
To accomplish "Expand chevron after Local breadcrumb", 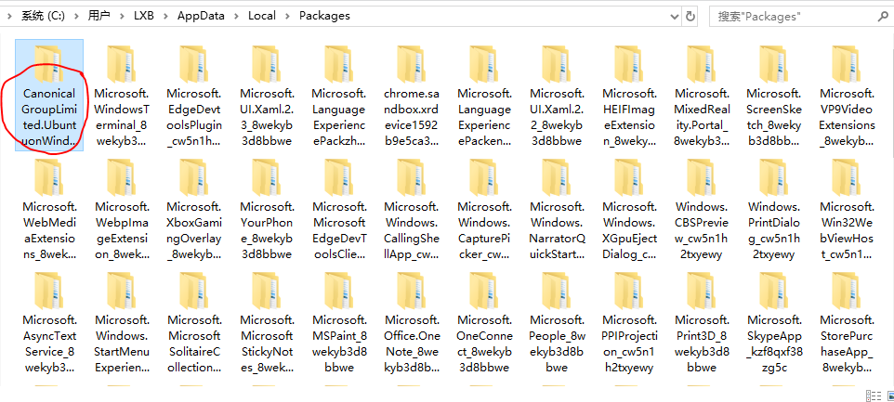I will click(x=287, y=16).
